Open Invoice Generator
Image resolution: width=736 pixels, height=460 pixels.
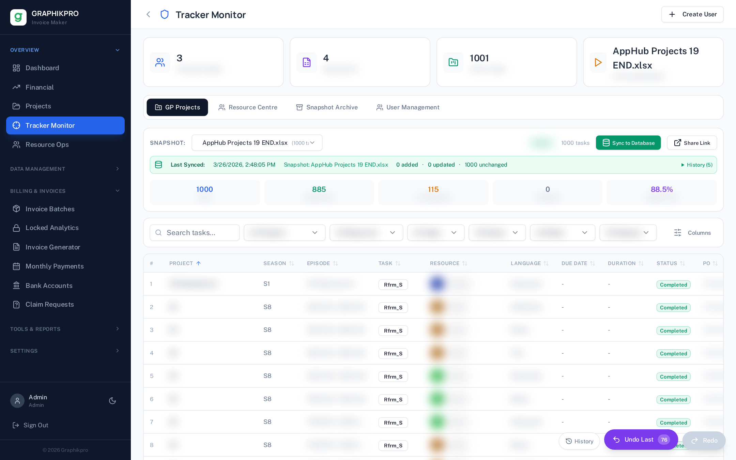click(x=65, y=247)
